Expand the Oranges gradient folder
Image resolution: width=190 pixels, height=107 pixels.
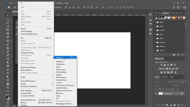pos(155,42)
